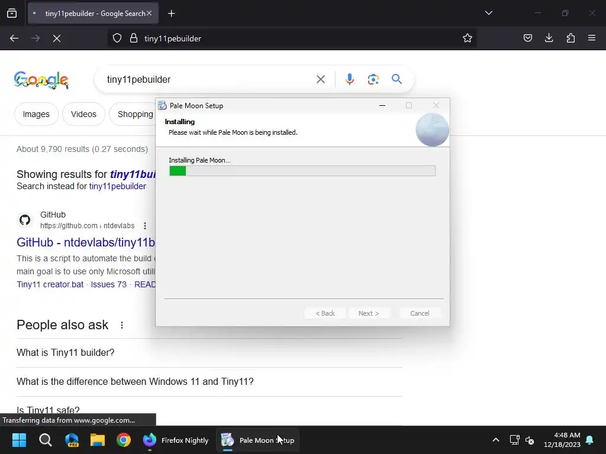Launch Google Chrome from taskbar
This screenshot has width=606, height=454.
coord(124,440)
